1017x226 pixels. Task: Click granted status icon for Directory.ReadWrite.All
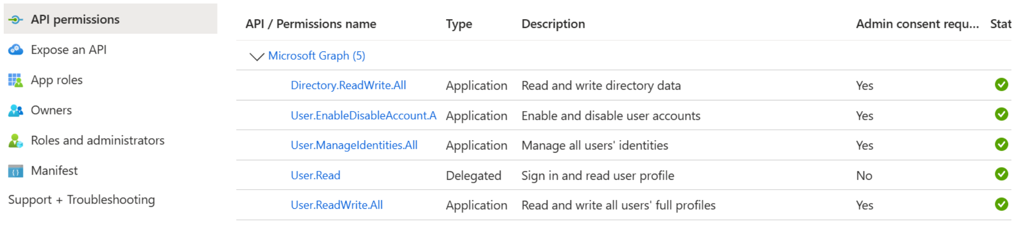1001,85
